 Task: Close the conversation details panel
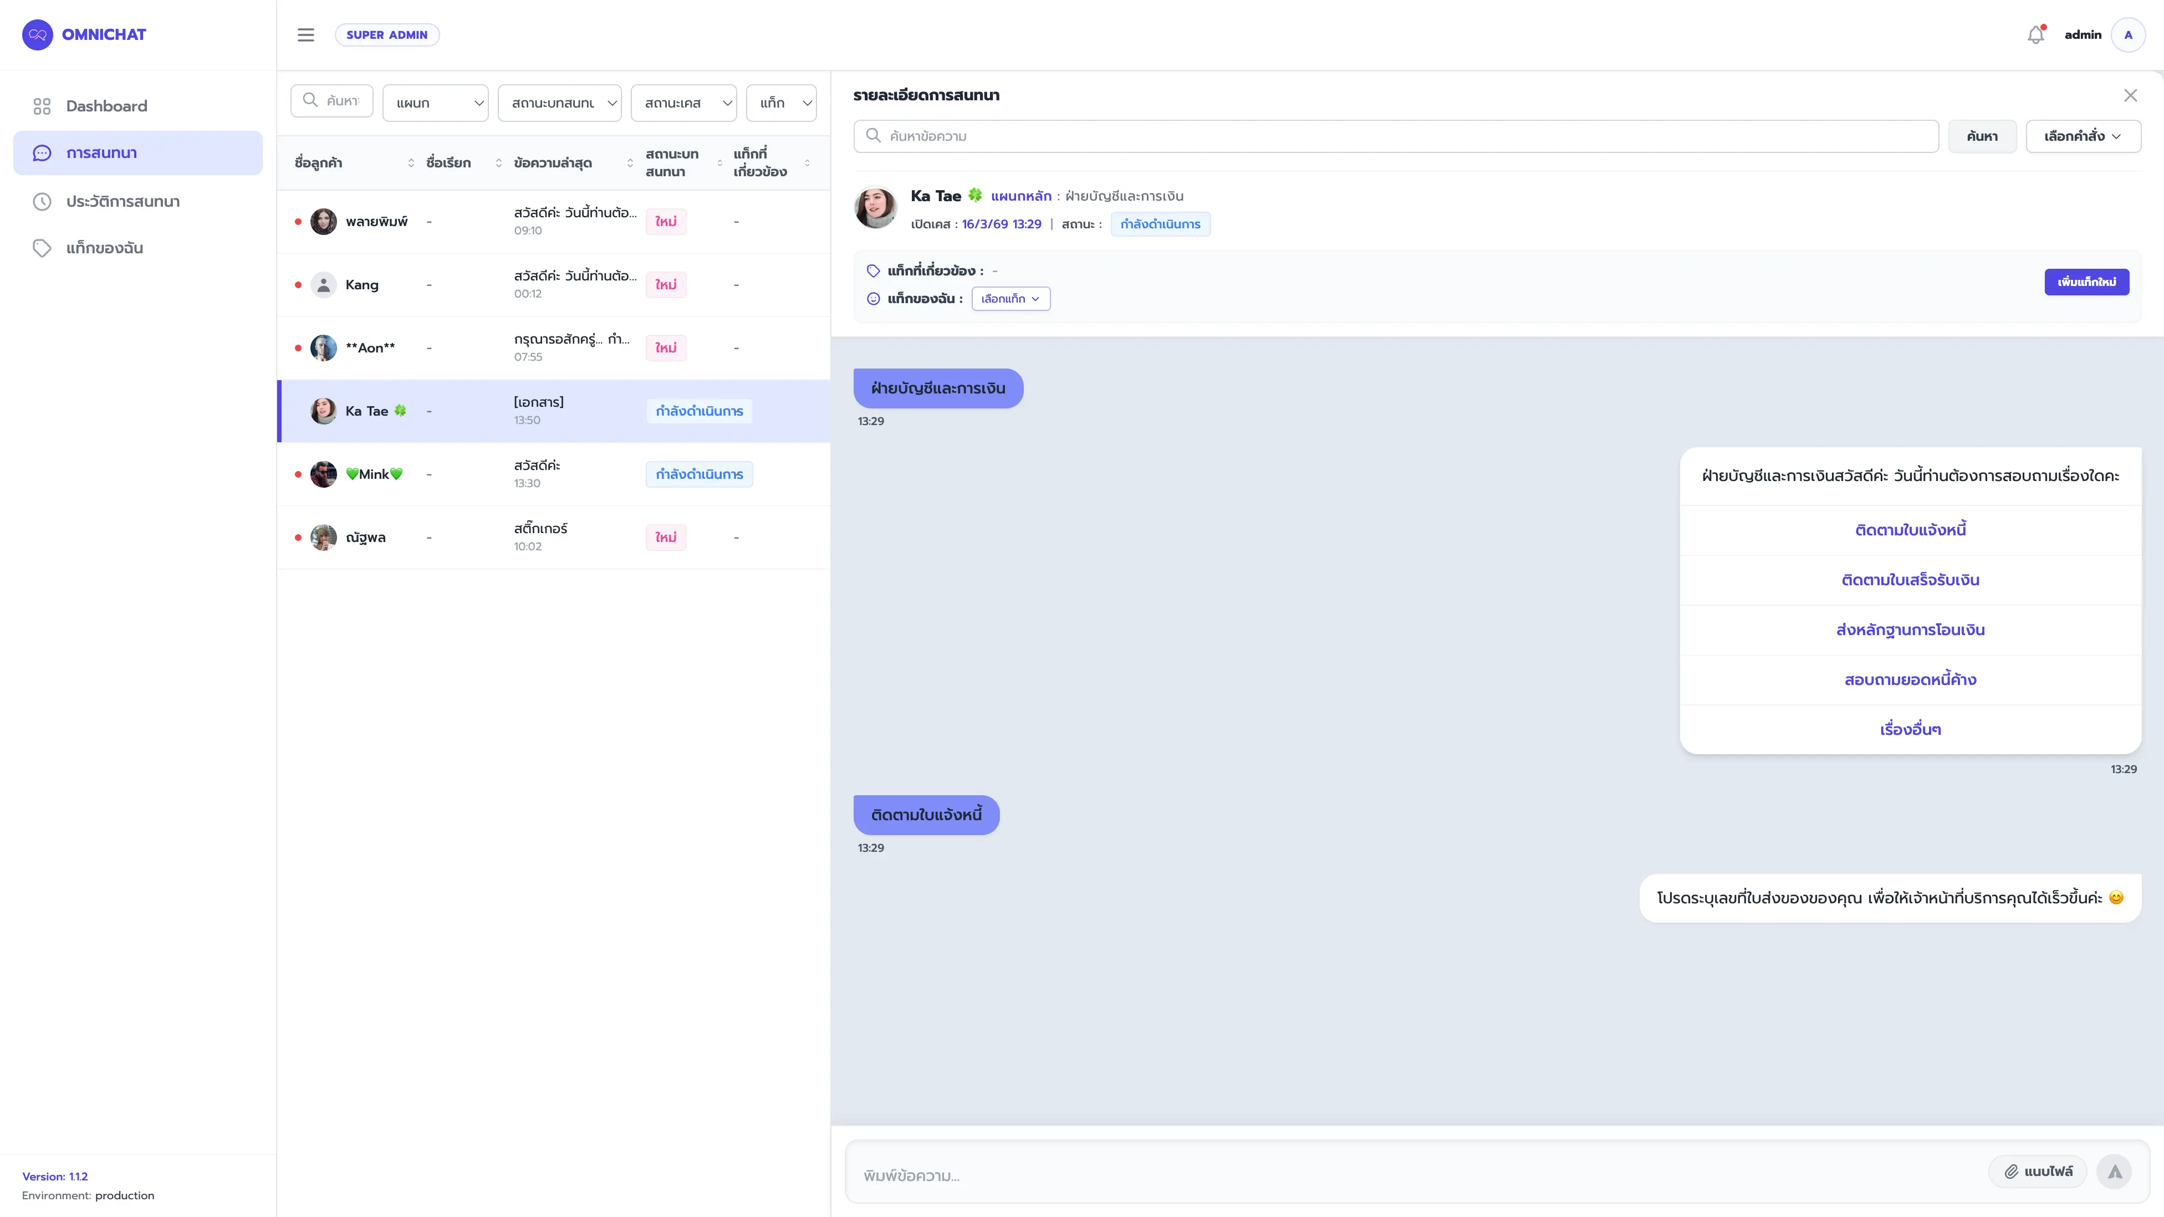coord(2130,96)
